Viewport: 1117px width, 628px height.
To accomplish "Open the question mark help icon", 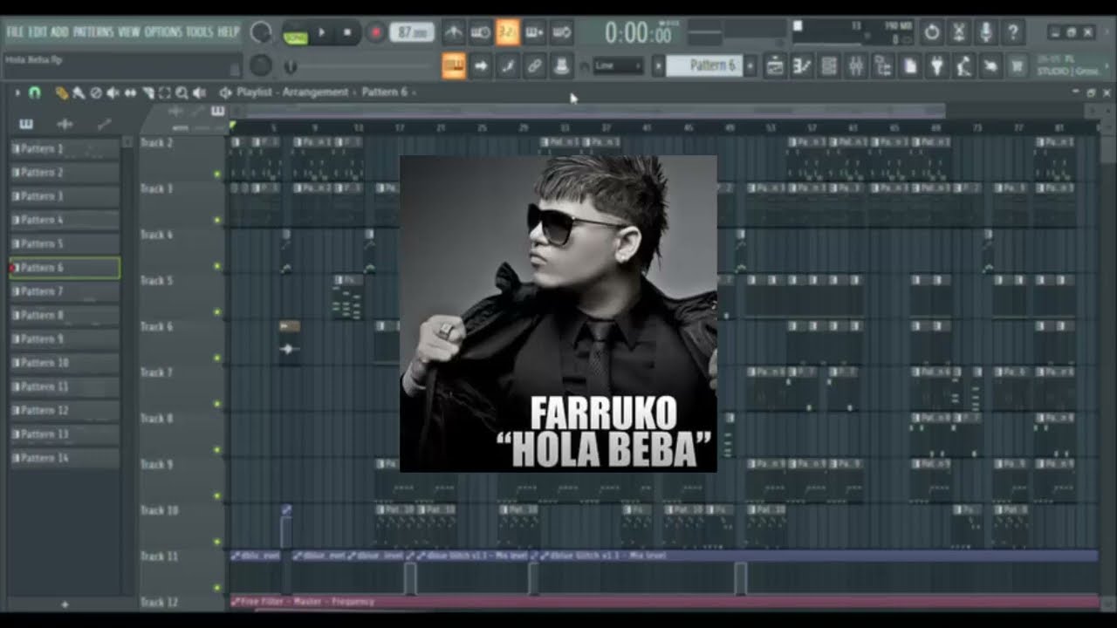I will point(1013,32).
